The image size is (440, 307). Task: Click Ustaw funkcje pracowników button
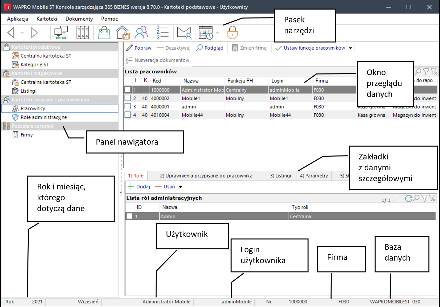[310, 48]
